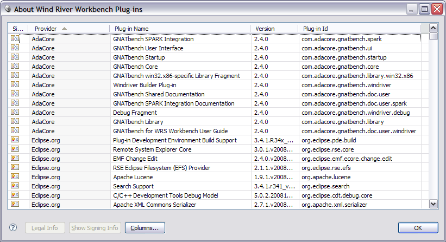The width and height of the screenshot is (446, 242).
Task: Click the Show Signing Info button
Action: pyautogui.click(x=95, y=228)
